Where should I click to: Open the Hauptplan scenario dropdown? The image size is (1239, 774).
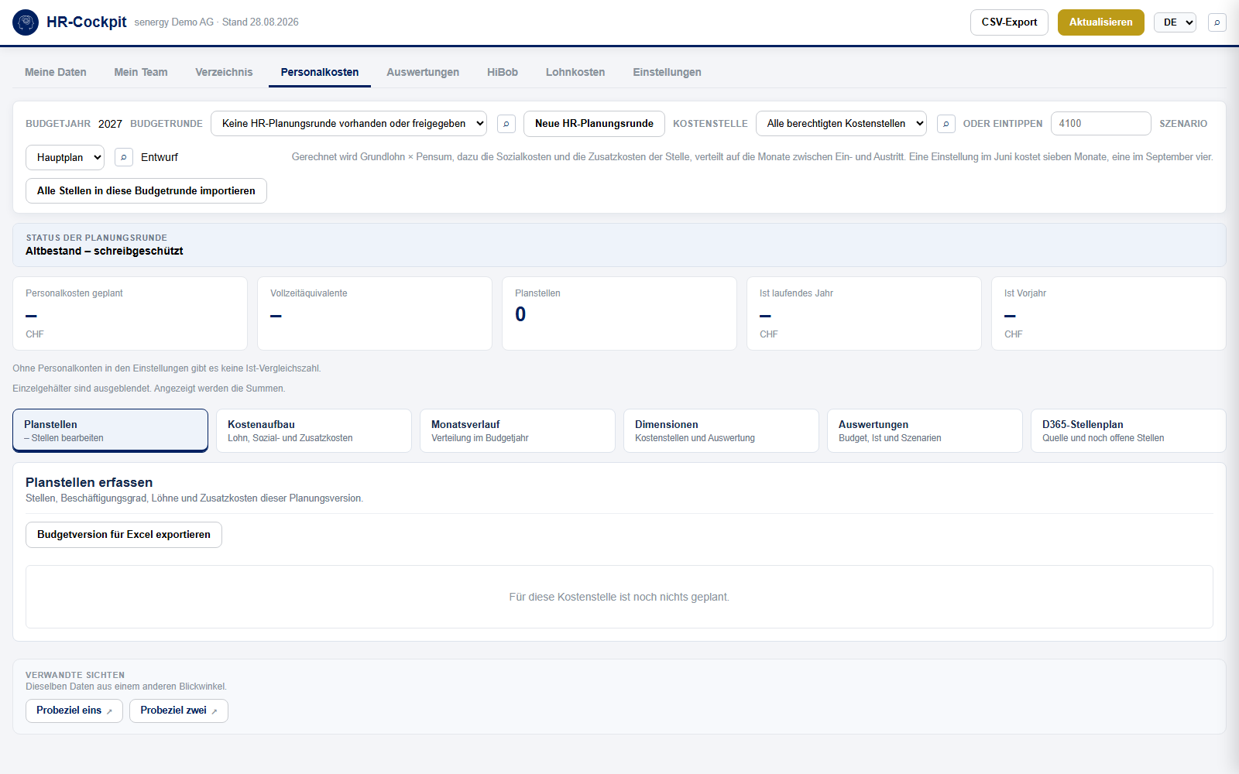coord(65,157)
